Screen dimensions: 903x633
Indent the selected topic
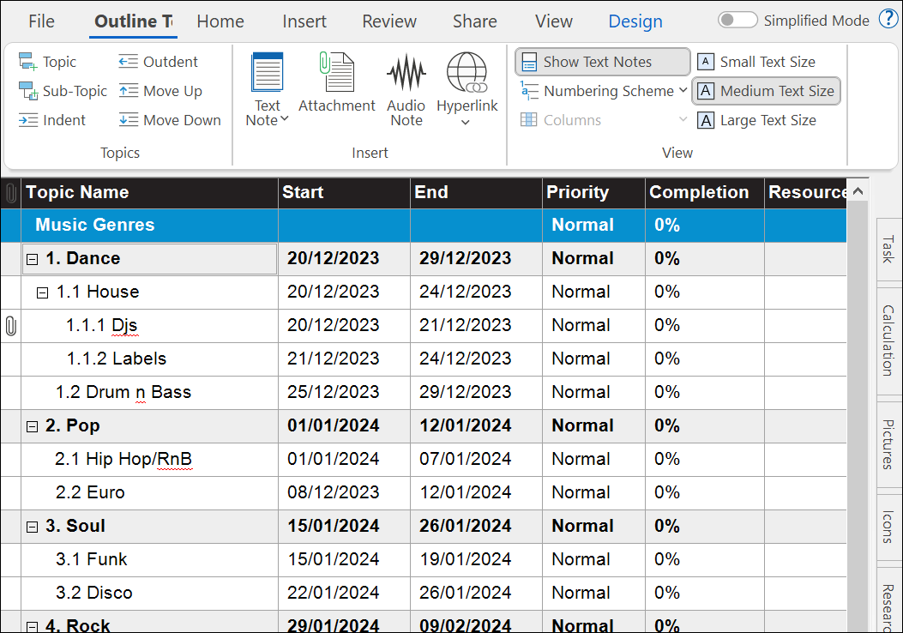tap(52, 120)
